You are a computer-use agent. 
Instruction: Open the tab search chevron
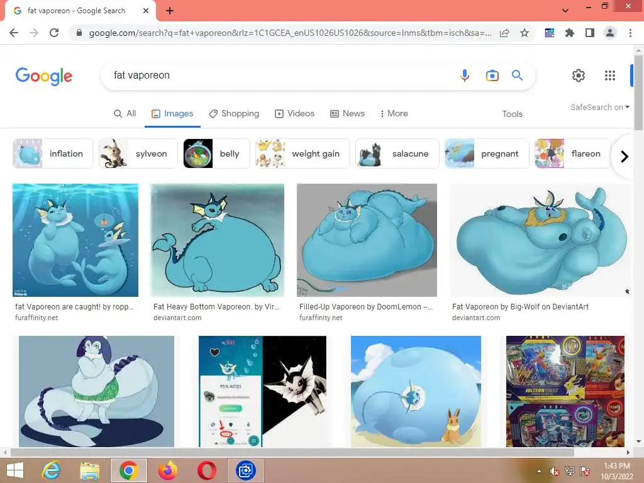[565, 11]
